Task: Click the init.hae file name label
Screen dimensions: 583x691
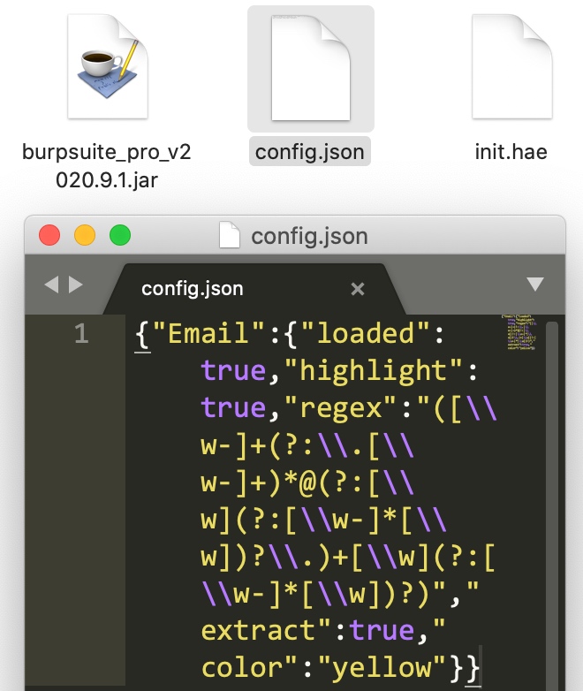Action: [x=511, y=152]
